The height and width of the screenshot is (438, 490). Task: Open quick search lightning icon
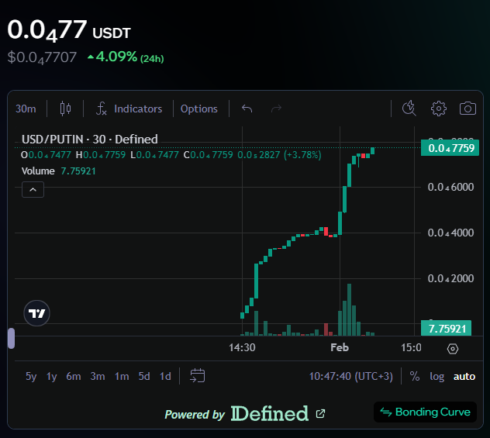[x=409, y=109]
